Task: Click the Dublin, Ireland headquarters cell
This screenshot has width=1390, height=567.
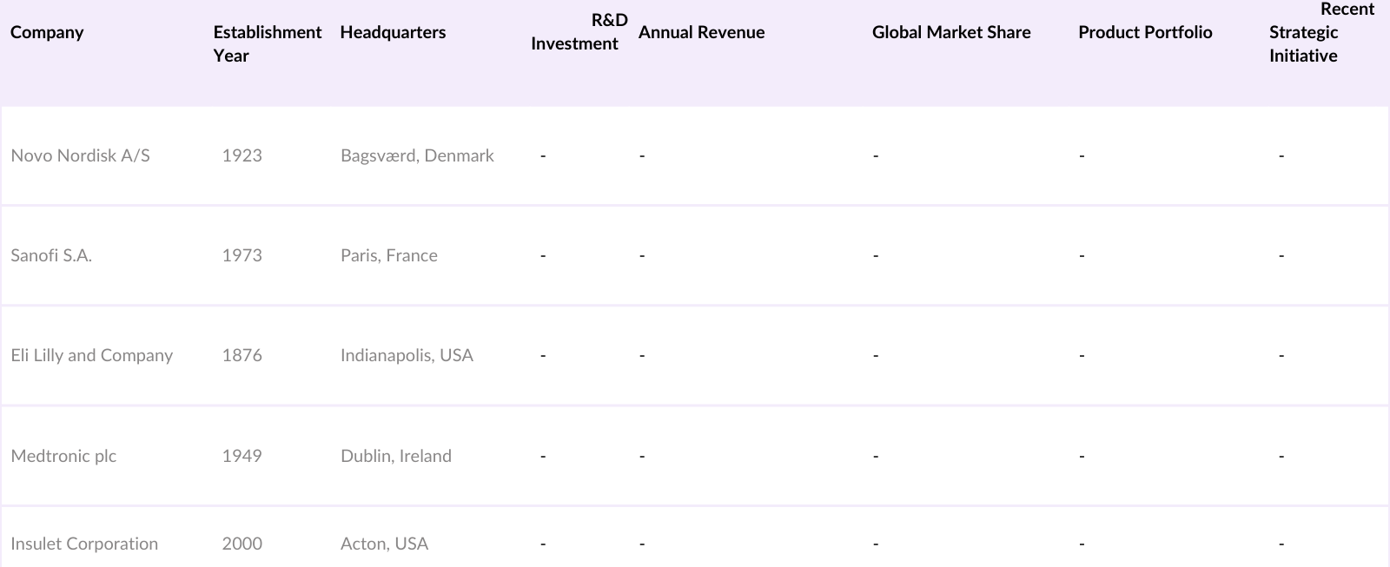Action: [396, 456]
